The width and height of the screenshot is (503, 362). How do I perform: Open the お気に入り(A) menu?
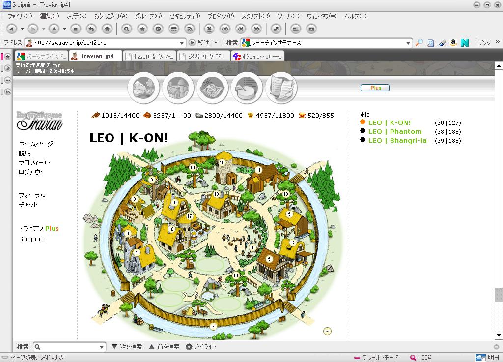point(111,16)
